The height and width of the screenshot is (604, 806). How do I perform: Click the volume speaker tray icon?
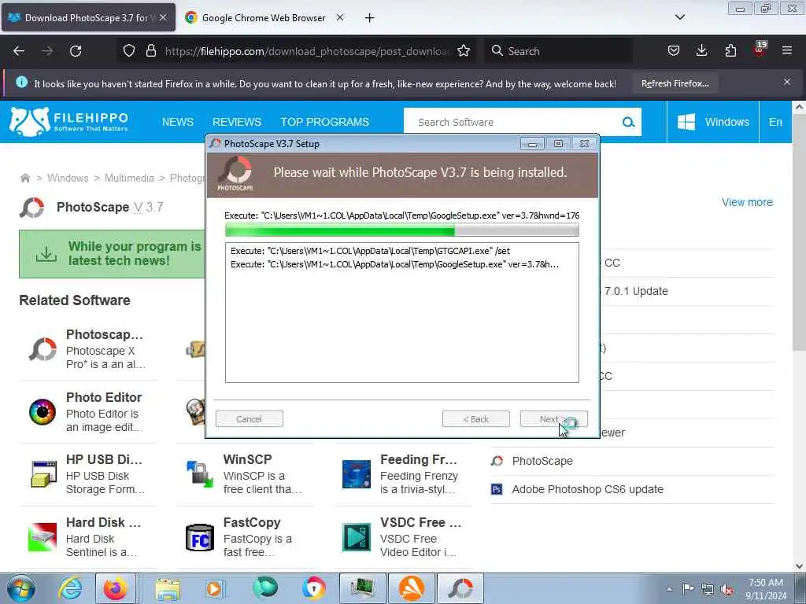(727, 590)
